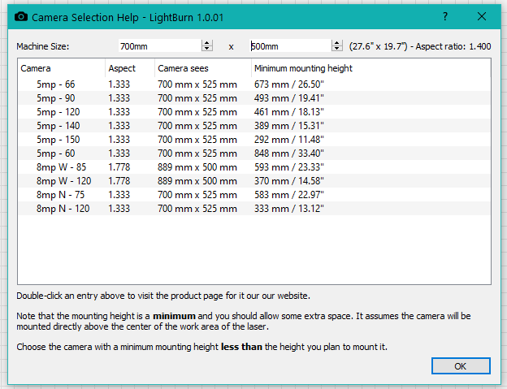This screenshot has width=507, height=389.
Task: Click the 292 mm / 11.48" height value
Action: pyautogui.click(x=288, y=140)
